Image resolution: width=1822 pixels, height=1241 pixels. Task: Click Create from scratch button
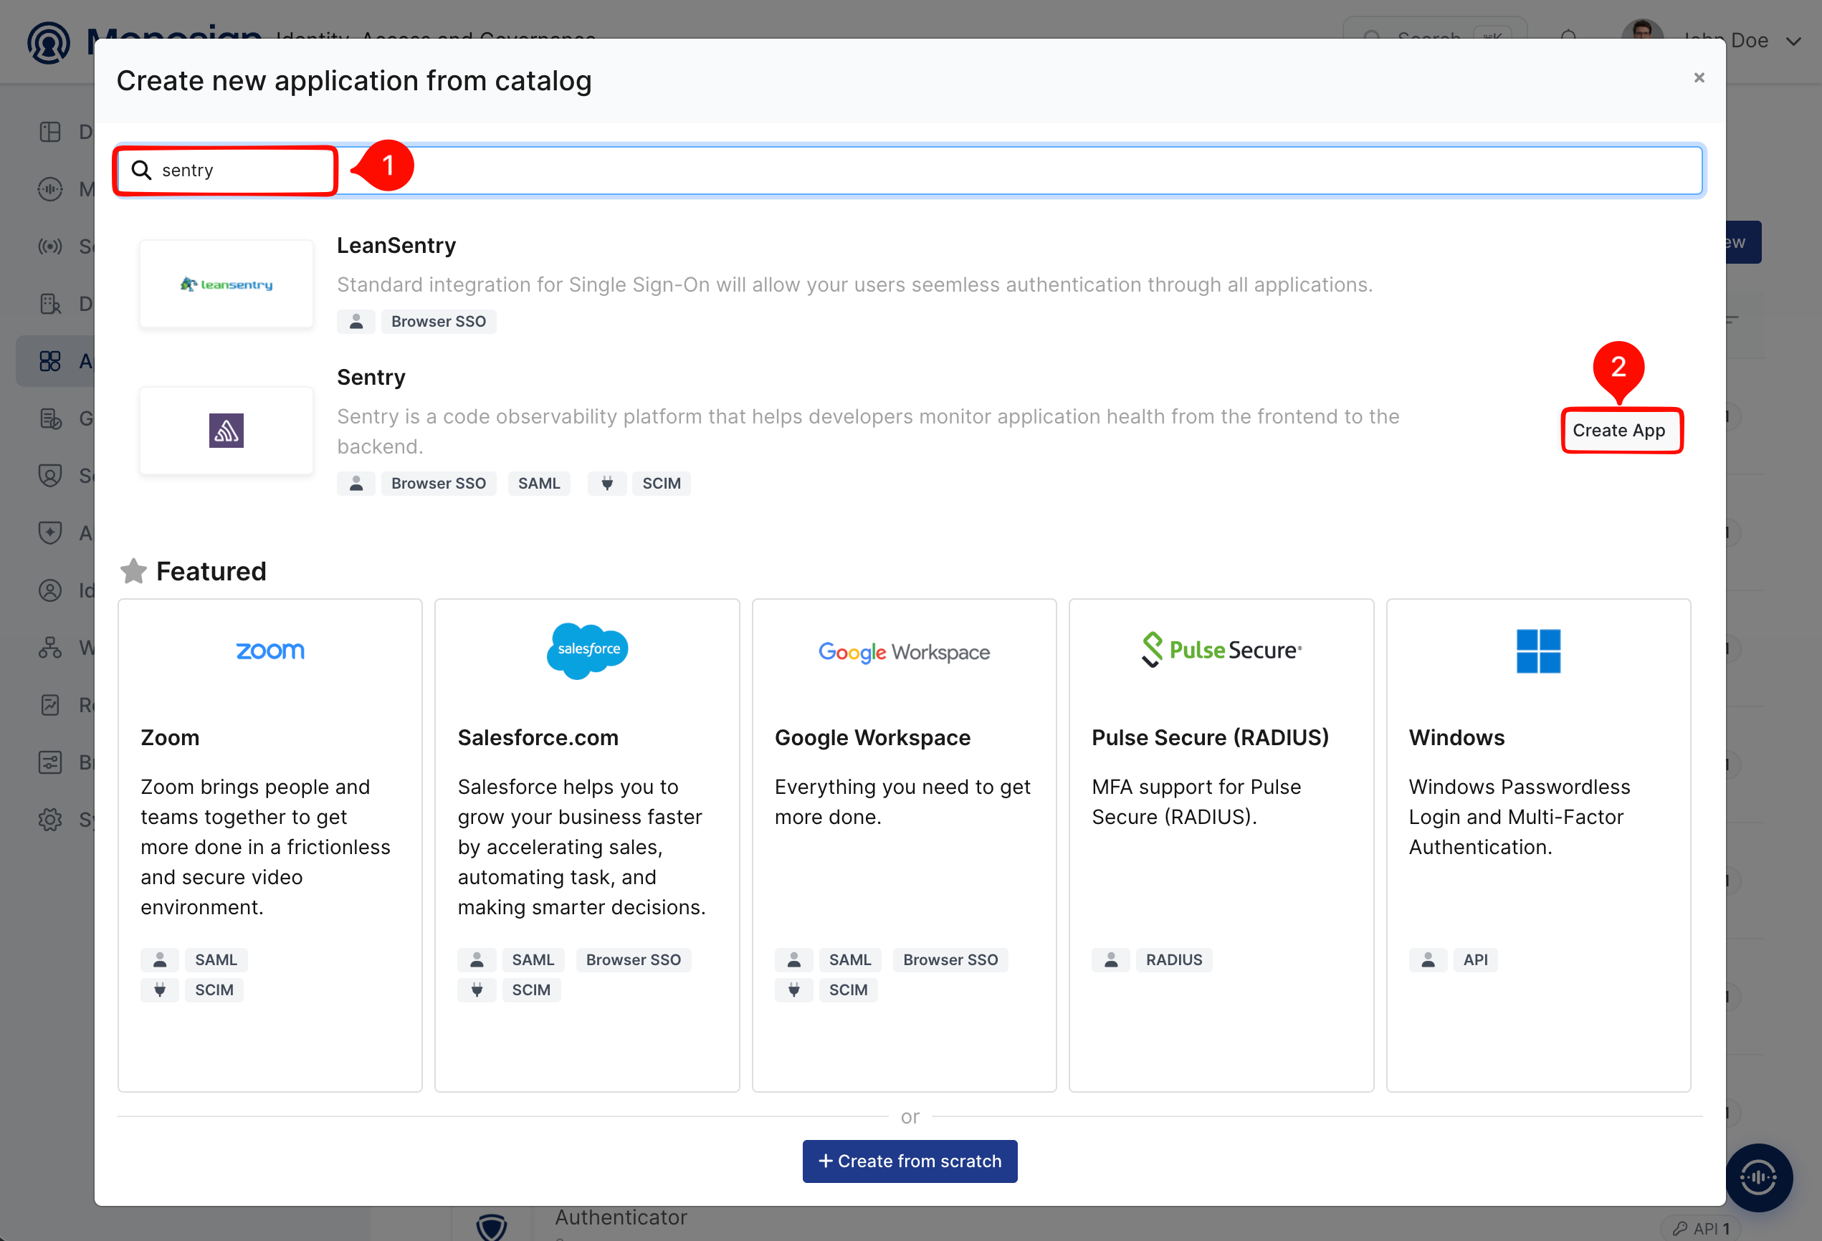coord(910,1161)
